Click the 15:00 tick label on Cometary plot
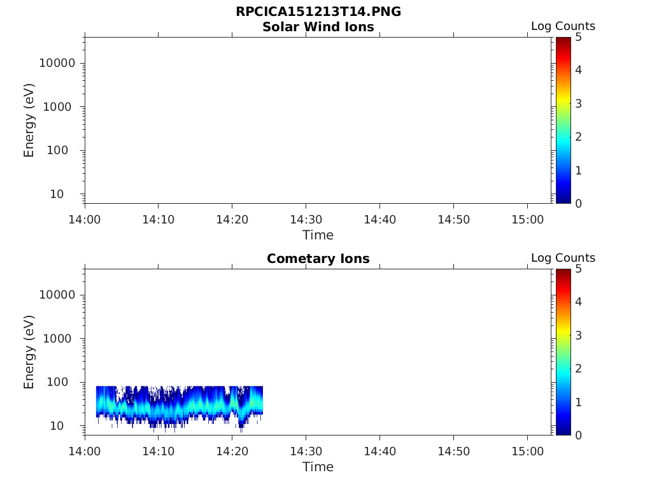Image resolution: width=652 pixels, height=489 pixels. [527, 451]
